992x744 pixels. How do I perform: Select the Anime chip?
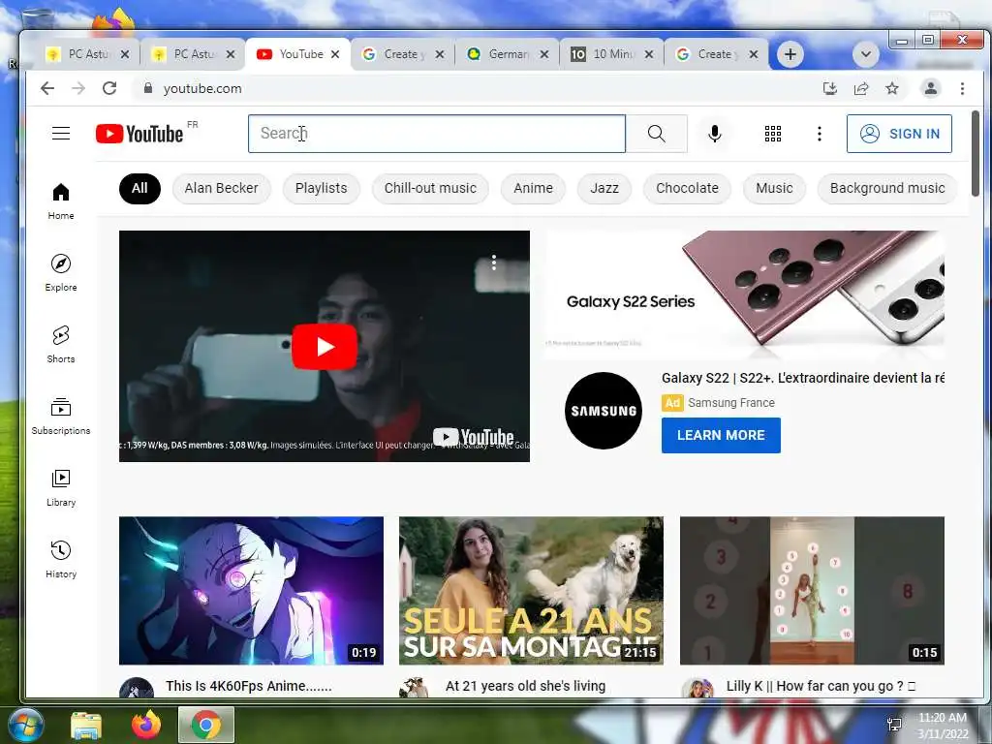tap(534, 189)
